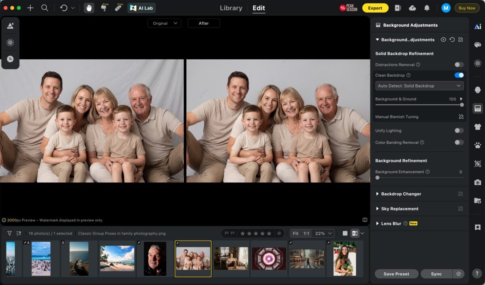The width and height of the screenshot is (485, 285).
Task: Show help info for Clean Backdrop
Action: [x=408, y=75]
